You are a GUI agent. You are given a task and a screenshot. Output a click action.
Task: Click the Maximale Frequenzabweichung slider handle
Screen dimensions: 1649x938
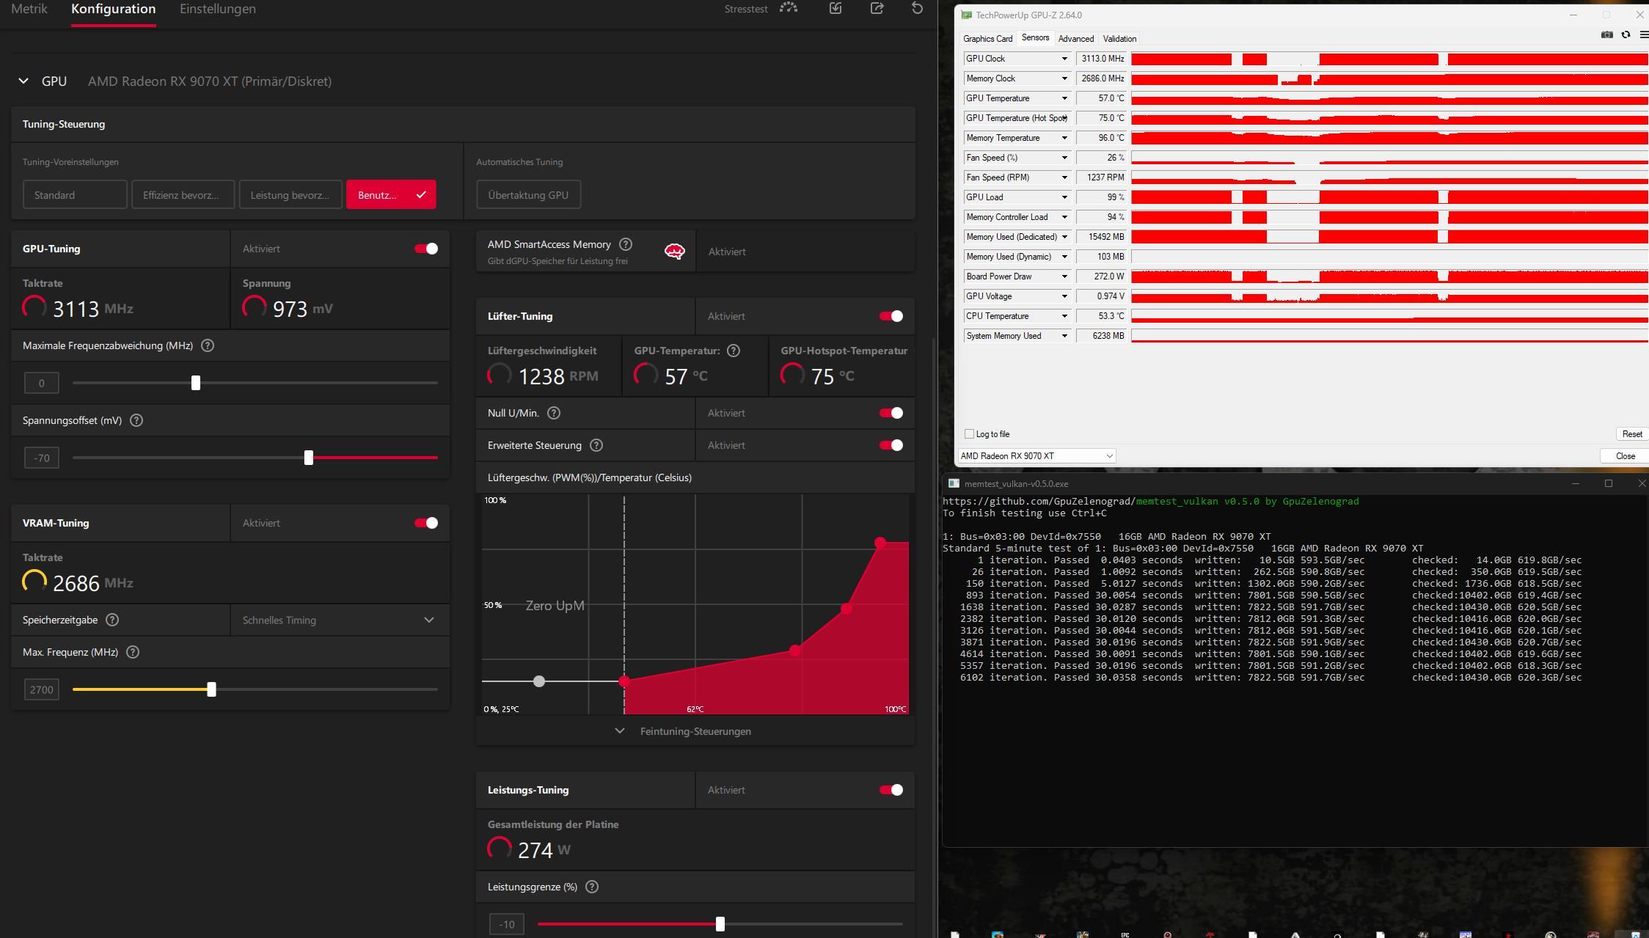click(x=196, y=383)
